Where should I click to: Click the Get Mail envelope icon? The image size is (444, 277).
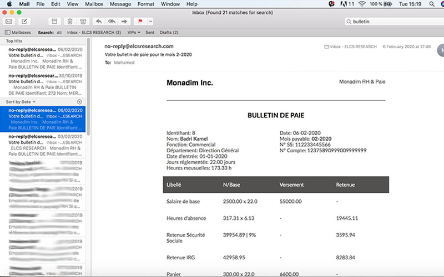(9, 22)
